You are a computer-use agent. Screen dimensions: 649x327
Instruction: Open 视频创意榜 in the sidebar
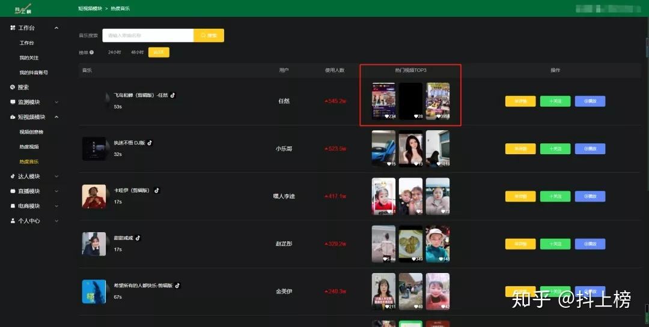[x=31, y=132]
